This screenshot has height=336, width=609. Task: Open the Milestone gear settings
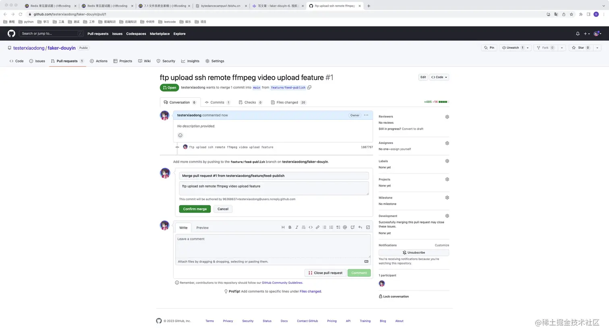(x=447, y=198)
